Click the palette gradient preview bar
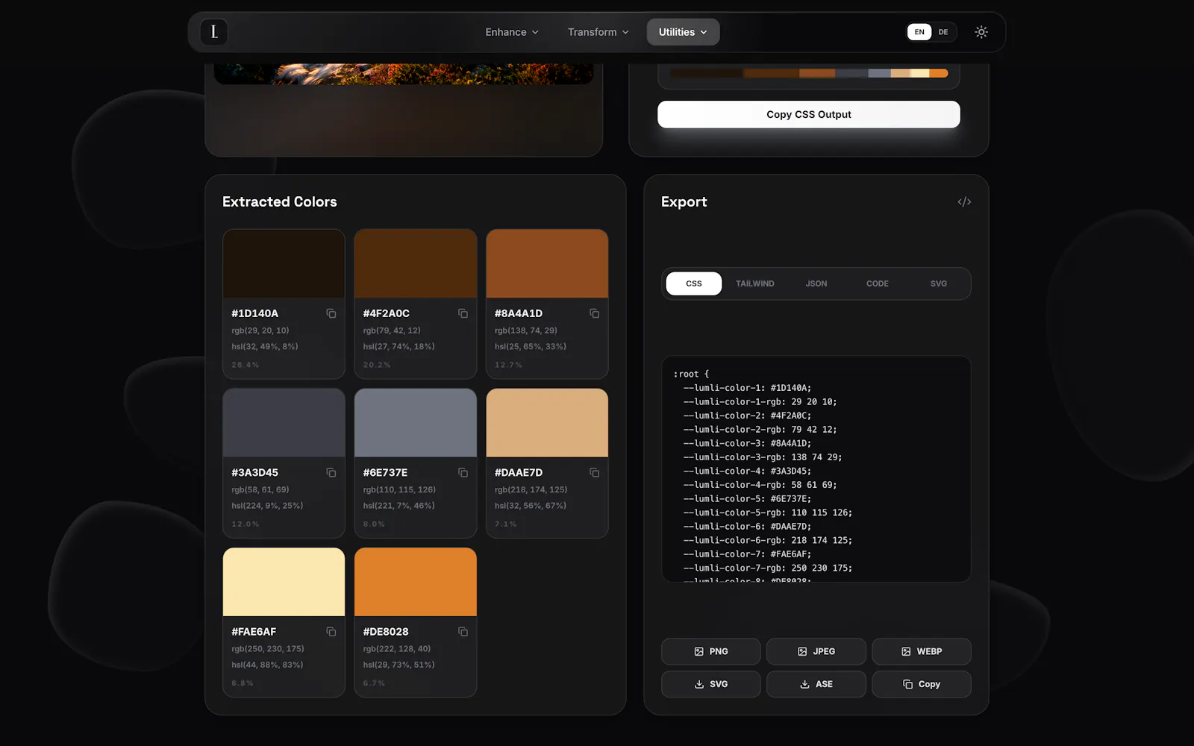The width and height of the screenshot is (1194, 746). click(x=809, y=73)
